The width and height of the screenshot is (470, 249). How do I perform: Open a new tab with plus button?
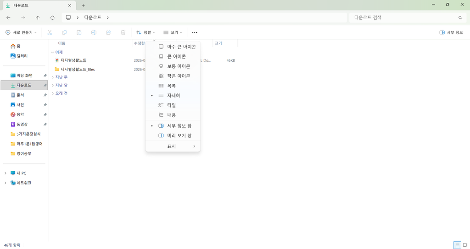(x=83, y=5)
